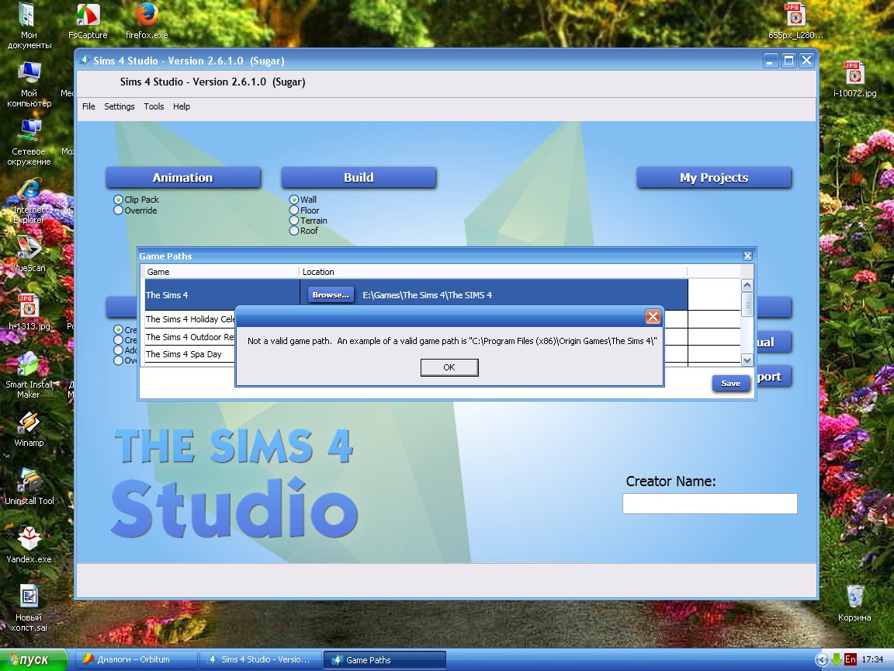Open the Корзина recycle bin
This screenshot has width=894, height=671.
854,603
